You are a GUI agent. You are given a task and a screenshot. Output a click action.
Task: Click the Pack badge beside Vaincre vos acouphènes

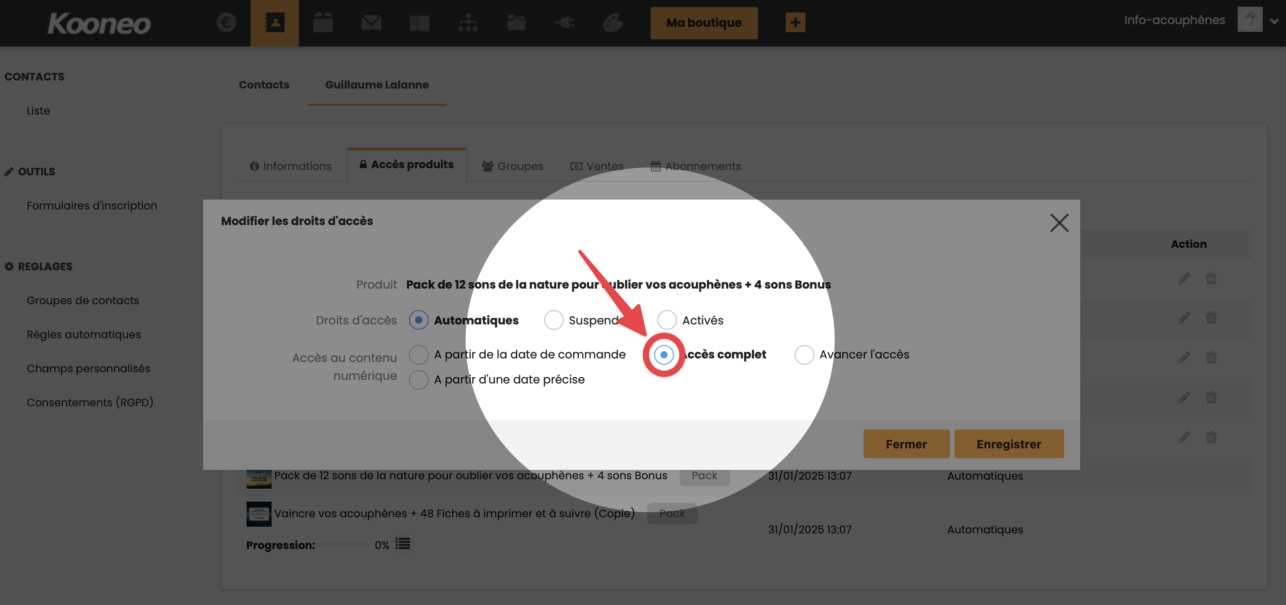(x=672, y=514)
